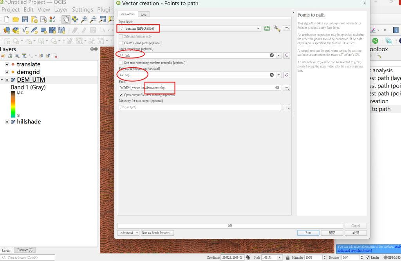Enable 'Create closed paths' checkbox
Screen dimensions: 401x261
(121, 43)
